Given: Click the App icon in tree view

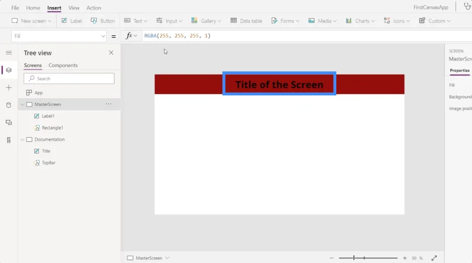Looking at the screenshot, I should click(x=29, y=93).
